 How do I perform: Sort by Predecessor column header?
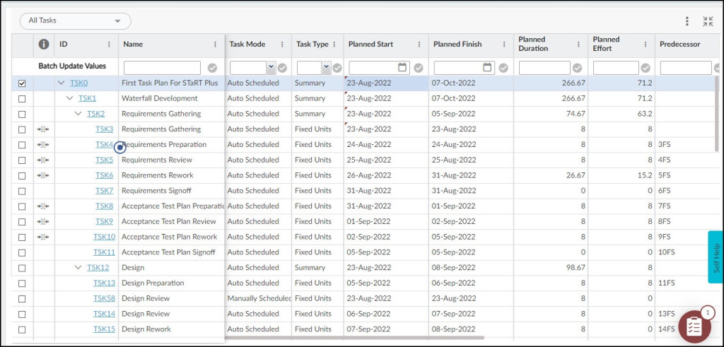click(x=679, y=45)
